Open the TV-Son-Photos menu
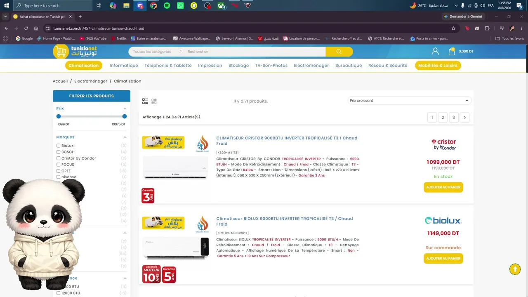Image resolution: width=528 pixels, height=297 pixels. pos(271,65)
